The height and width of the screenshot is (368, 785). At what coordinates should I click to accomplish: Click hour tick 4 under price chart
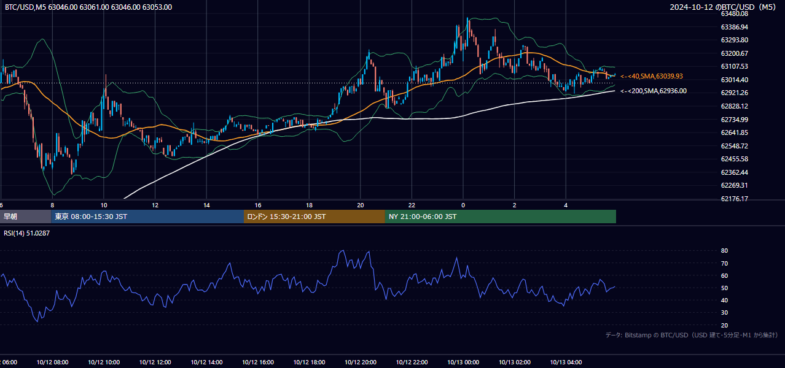(566, 205)
